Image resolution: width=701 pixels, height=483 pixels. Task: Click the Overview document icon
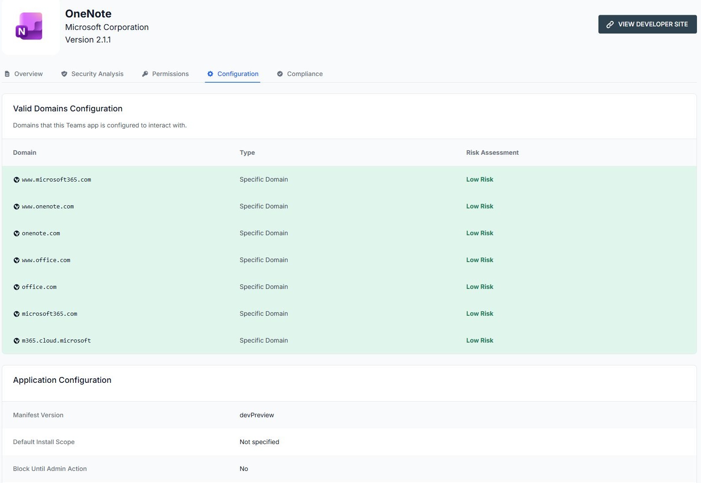[x=7, y=74]
